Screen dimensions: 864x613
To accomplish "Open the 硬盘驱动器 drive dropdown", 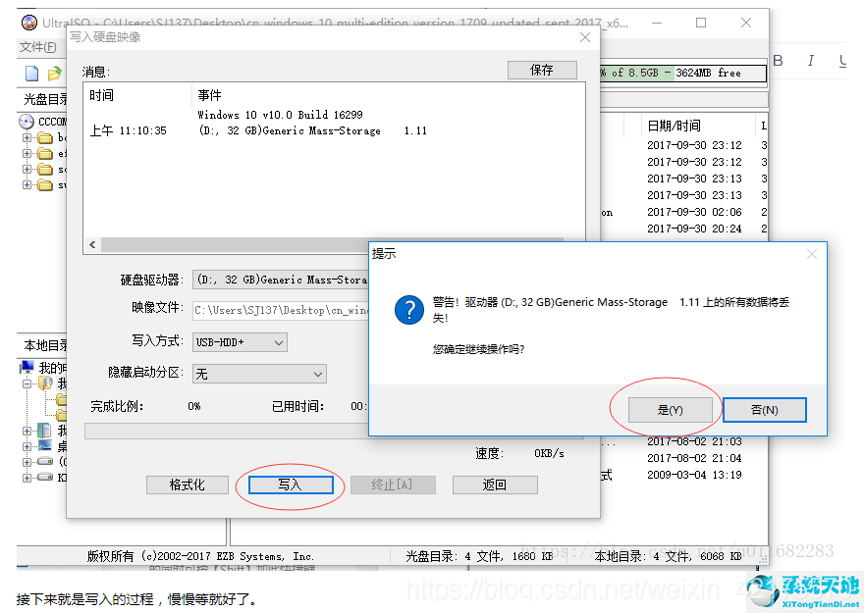I will click(x=280, y=280).
